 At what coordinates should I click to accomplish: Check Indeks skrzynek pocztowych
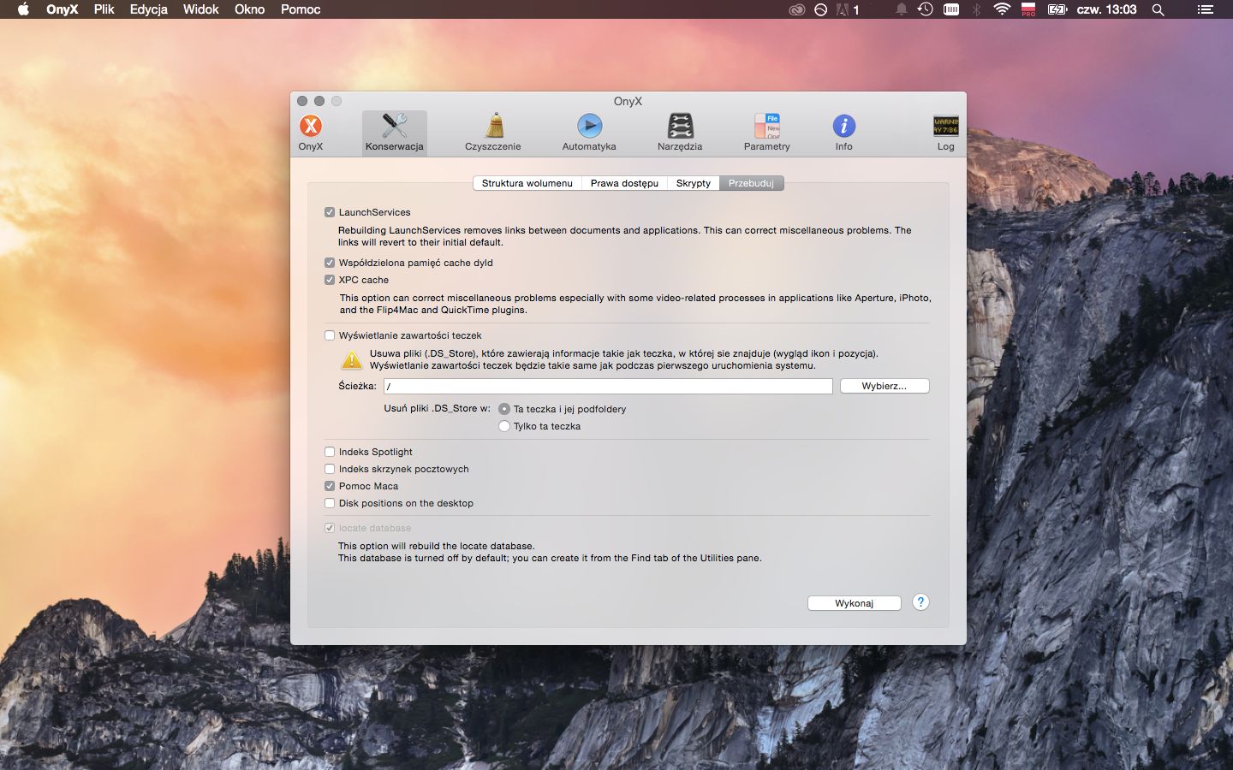coord(330,469)
